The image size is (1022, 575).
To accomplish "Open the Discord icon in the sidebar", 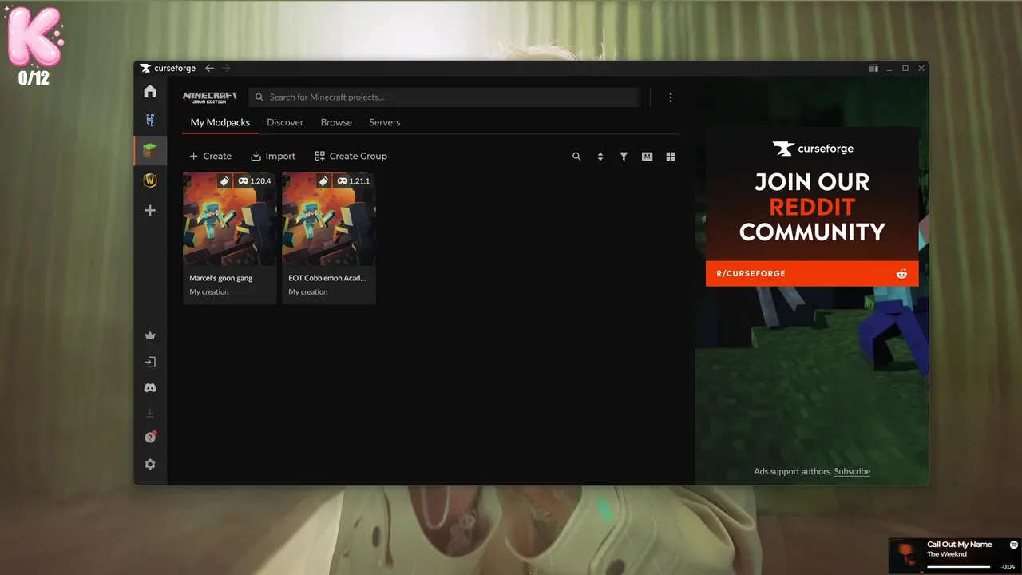I will pos(150,388).
